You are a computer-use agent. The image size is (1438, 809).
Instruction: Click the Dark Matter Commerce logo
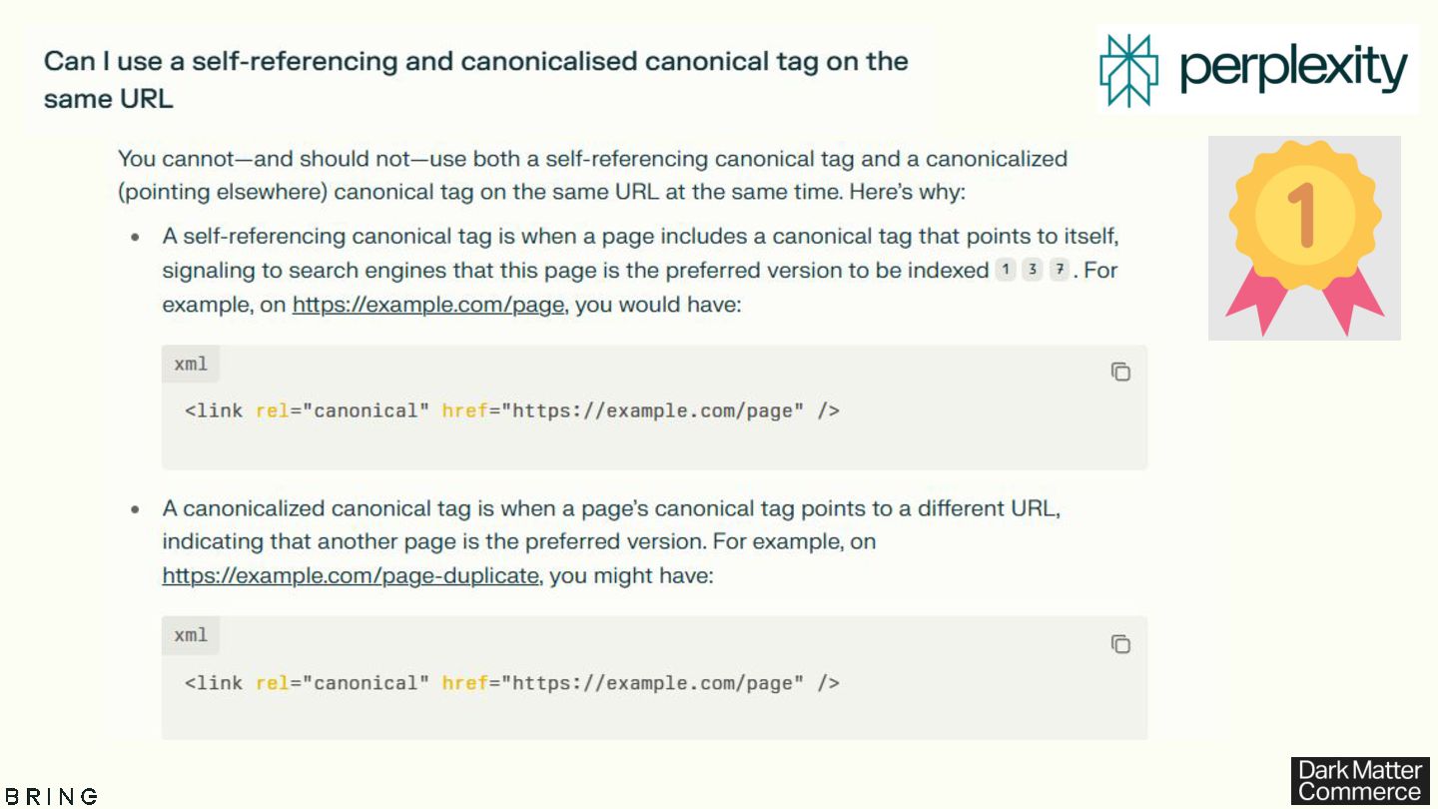click(x=1359, y=781)
